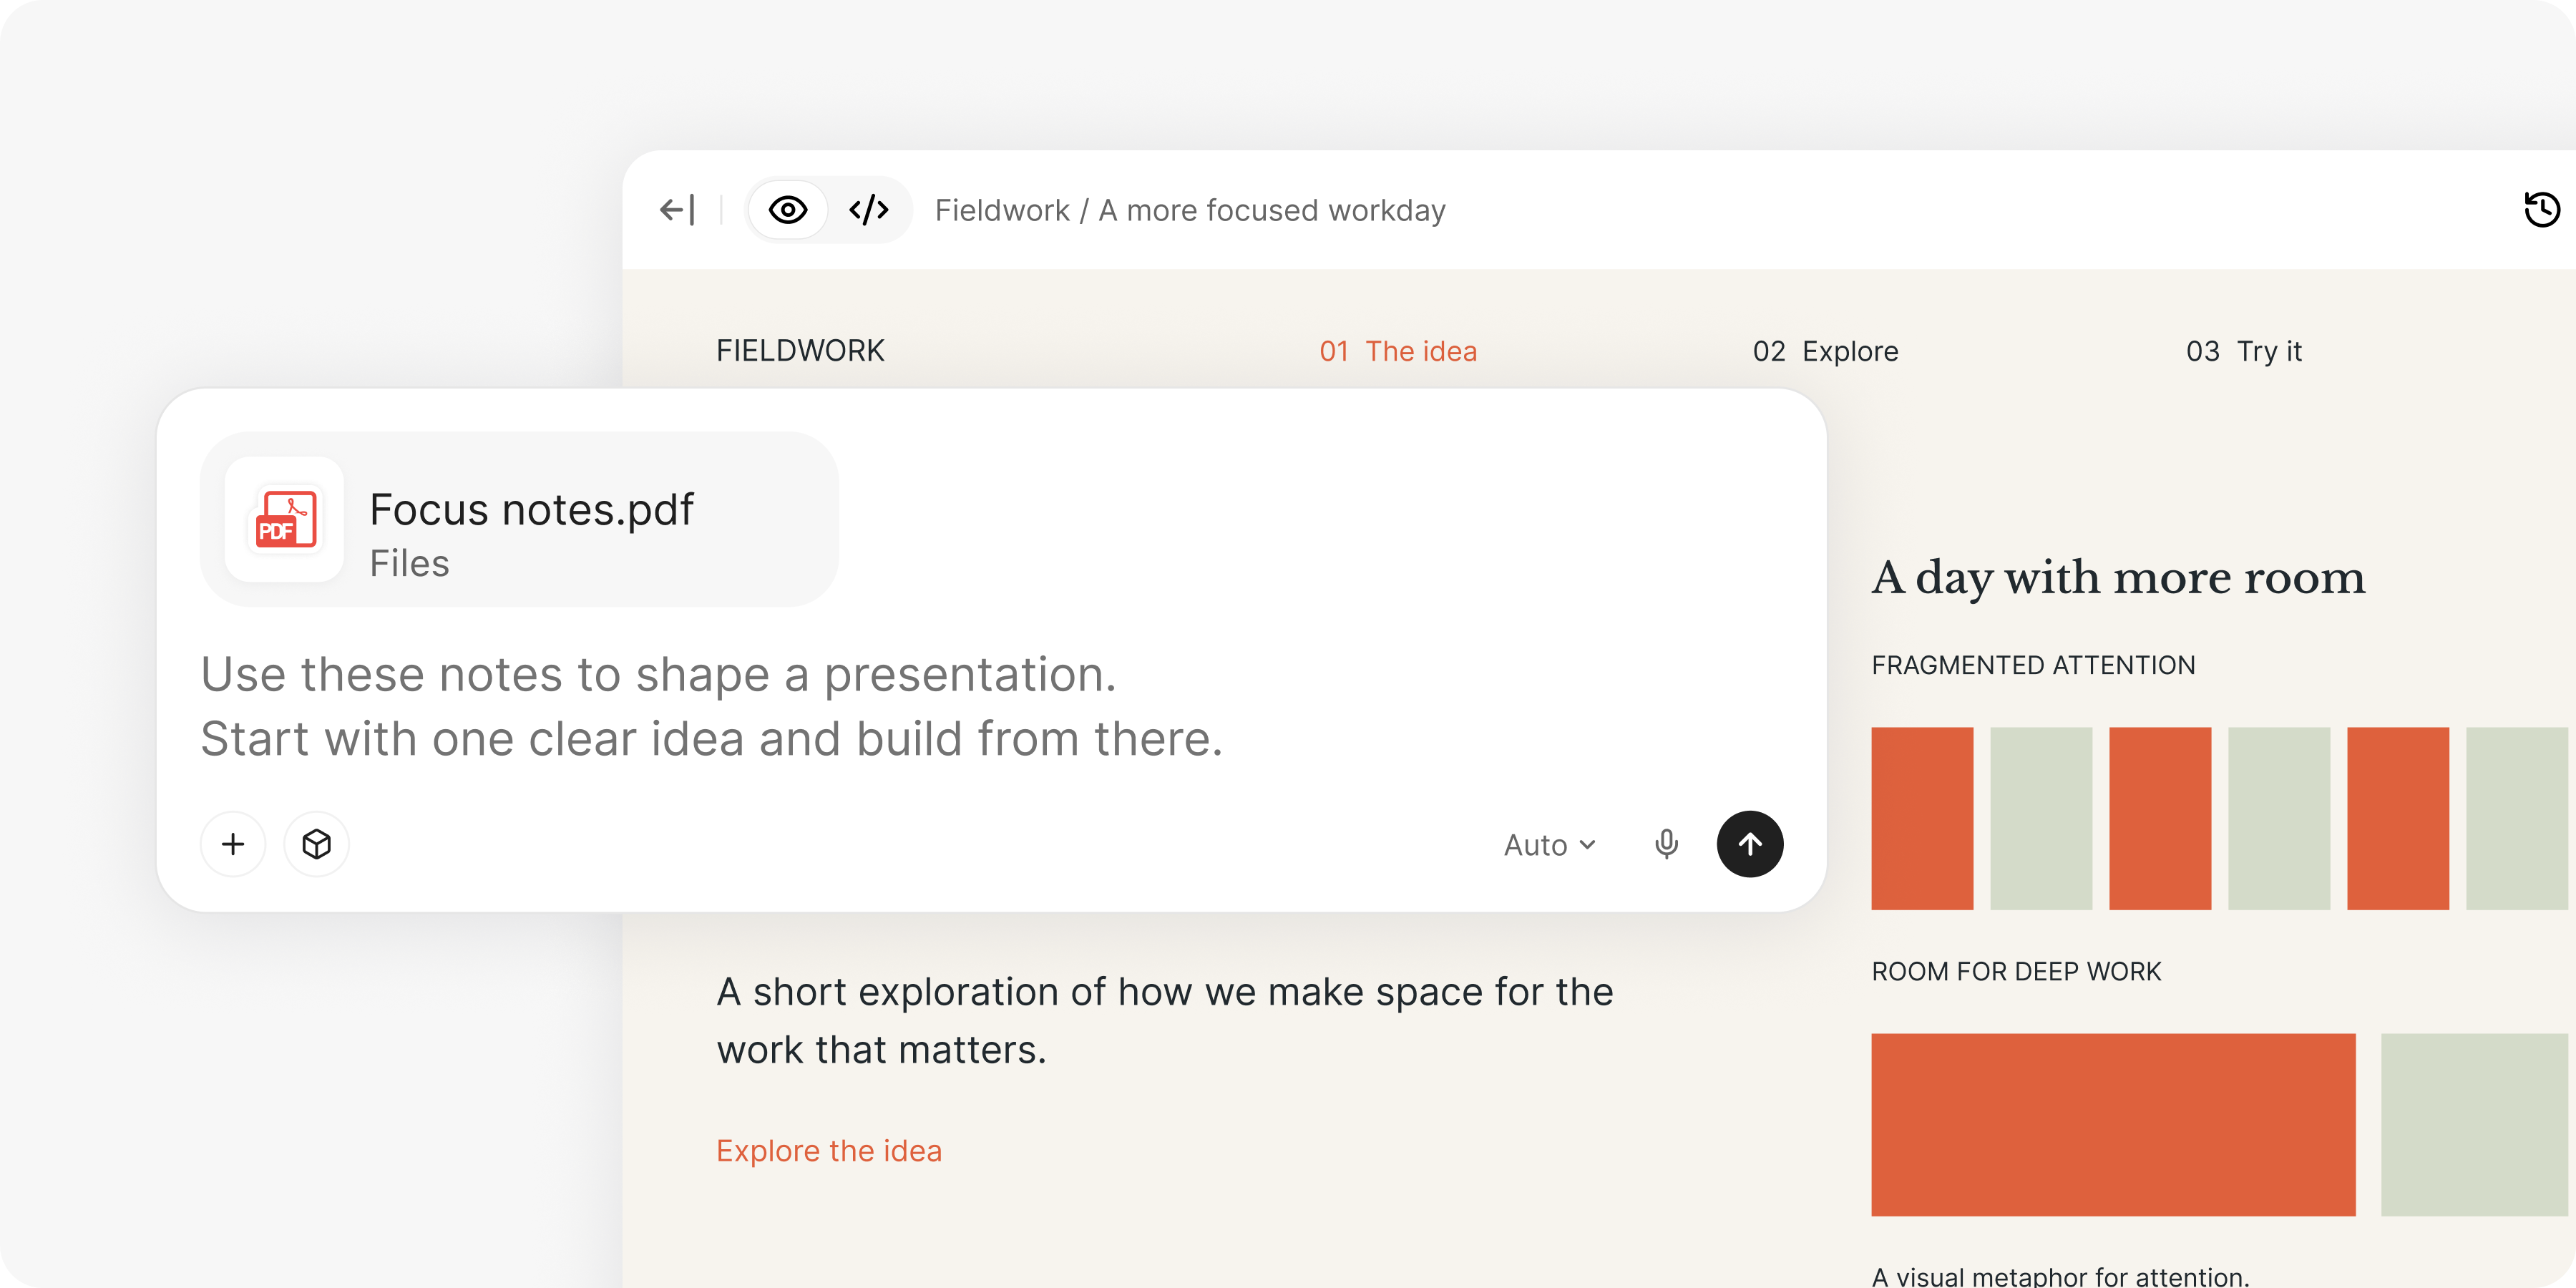Go to 02 Explore tab
Image resolution: width=2576 pixels, height=1288 pixels.
(x=1825, y=351)
